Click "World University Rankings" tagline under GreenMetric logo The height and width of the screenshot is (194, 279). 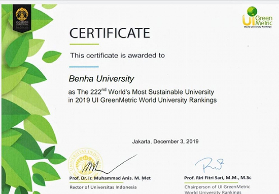pyautogui.click(x=257, y=27)
